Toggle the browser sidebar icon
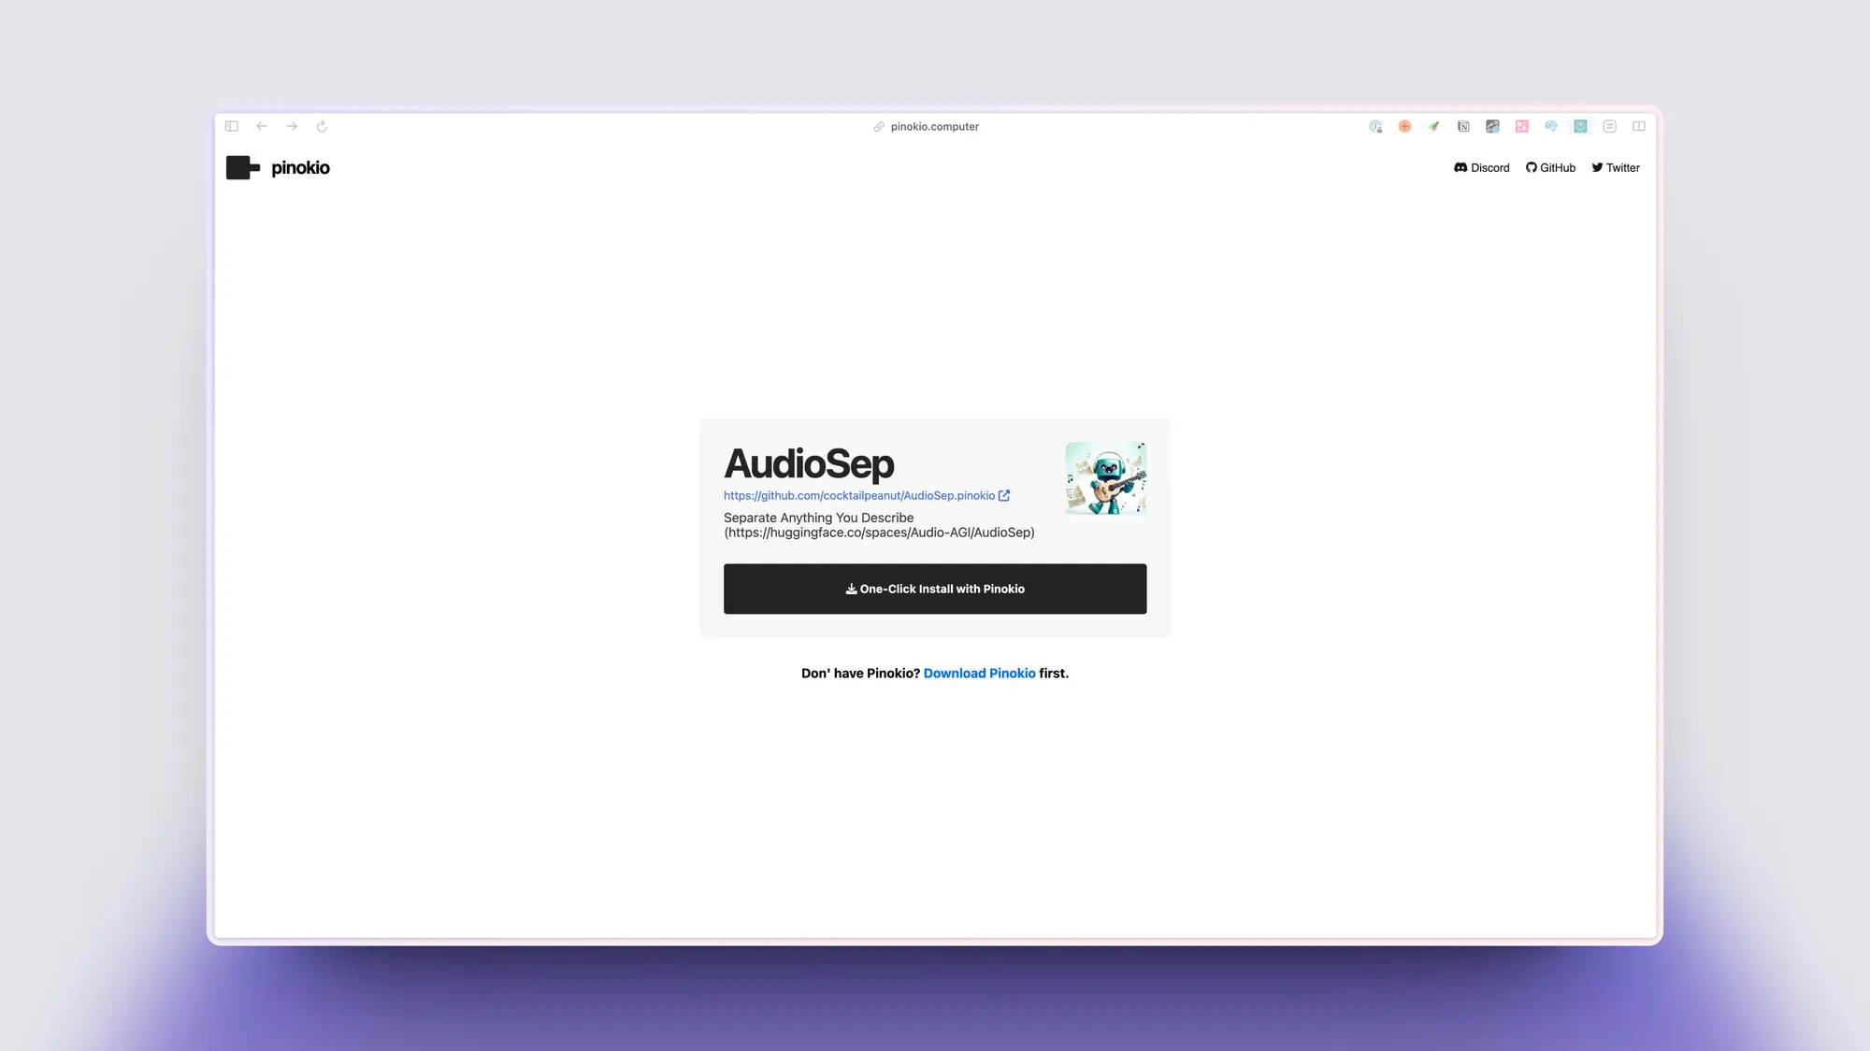The height and width of the screenshot is (1051, 1870). tap(232, 126)
